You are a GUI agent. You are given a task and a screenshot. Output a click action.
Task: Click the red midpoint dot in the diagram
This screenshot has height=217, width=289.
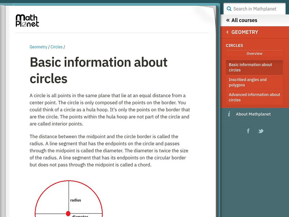pos(69,213)
